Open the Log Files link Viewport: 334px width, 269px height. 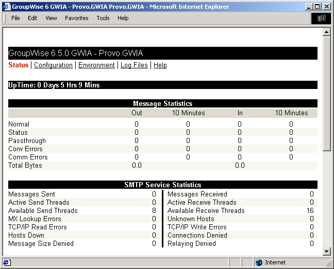point(134,65)
